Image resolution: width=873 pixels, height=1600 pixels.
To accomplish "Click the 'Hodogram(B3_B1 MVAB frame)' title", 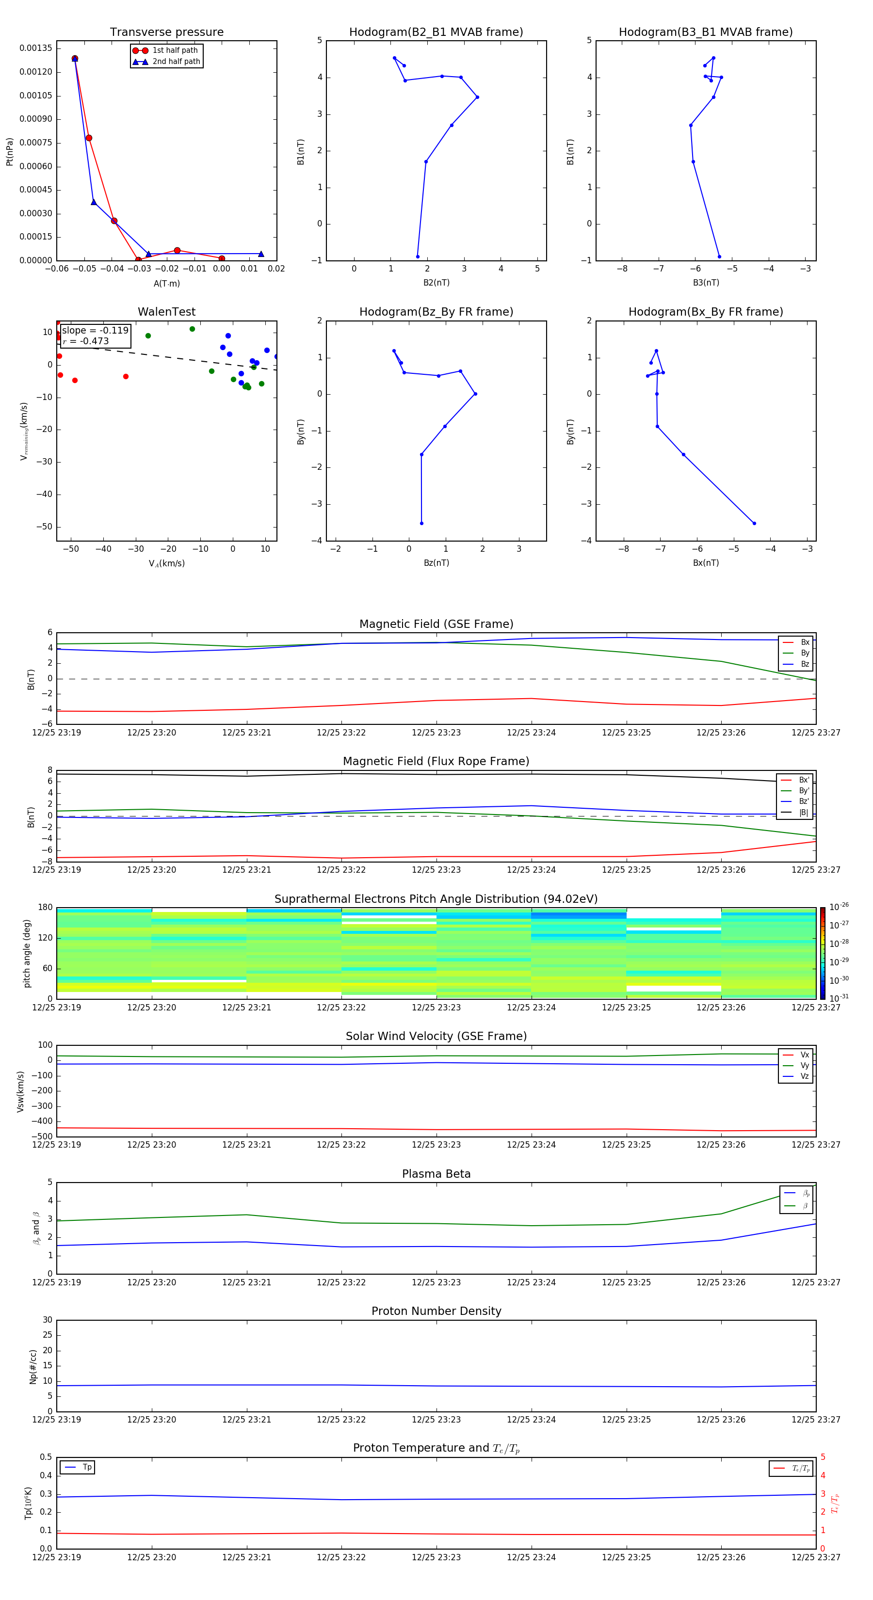I will (706, 32).
